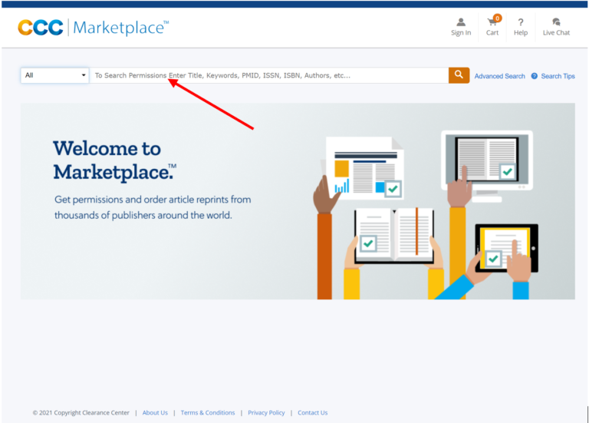Image resolution: width=589 pixels, height=423 pixels.
Task: Open About Us in the footer
Action: 155,412
